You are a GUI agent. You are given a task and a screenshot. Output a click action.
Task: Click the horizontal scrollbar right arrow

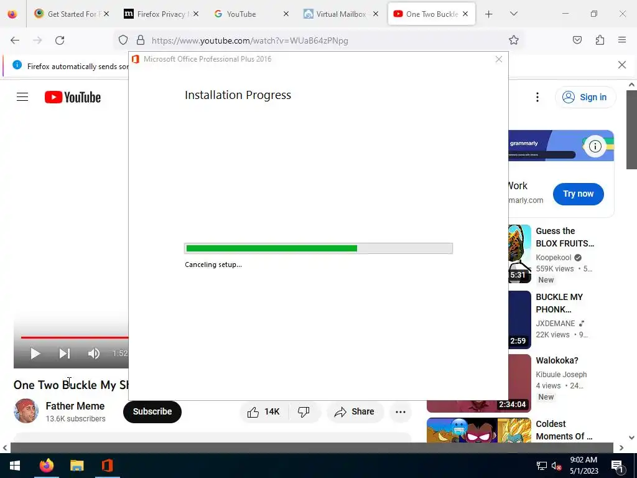pyautogui.click(x=621, y=448)
